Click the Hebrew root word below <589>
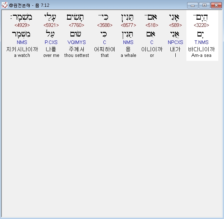This screenshot has height=219, width=224. pos(175,34)
